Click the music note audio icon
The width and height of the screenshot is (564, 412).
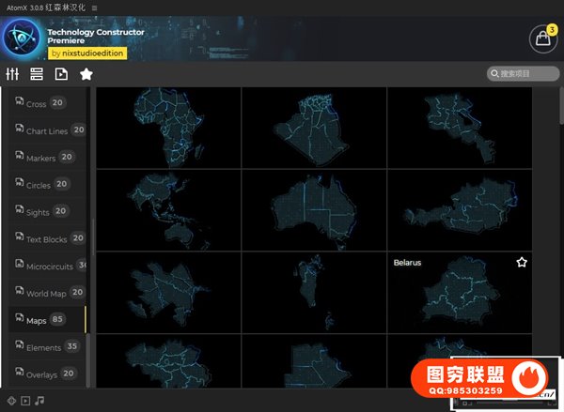pyautogui.click(x=39, y=401)
